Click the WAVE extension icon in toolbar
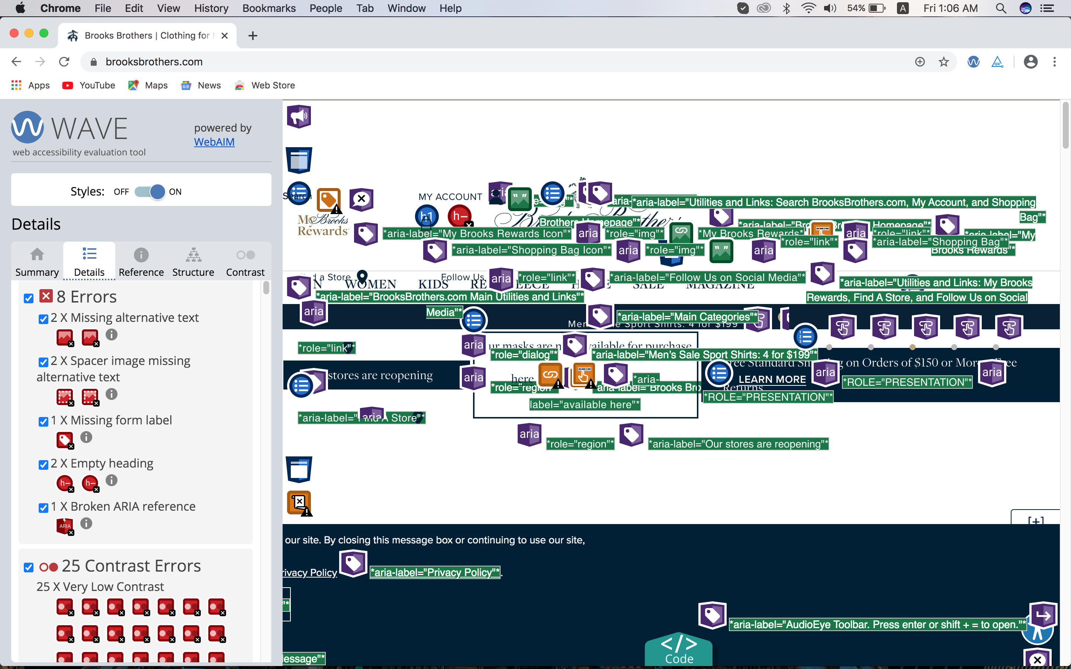This screenshot has width=1071, height=669. (x=973, y=61)
